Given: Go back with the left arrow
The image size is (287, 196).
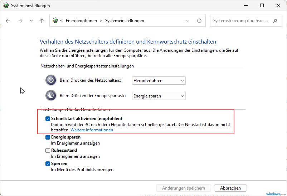Looking at the screenshot, I should point(8,21).
